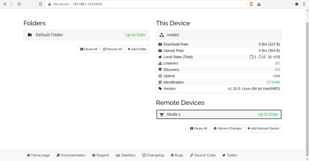Click the Upload Rate value 0 B/s (354 B)
This screenshot has height=161, width=309.
269,51
